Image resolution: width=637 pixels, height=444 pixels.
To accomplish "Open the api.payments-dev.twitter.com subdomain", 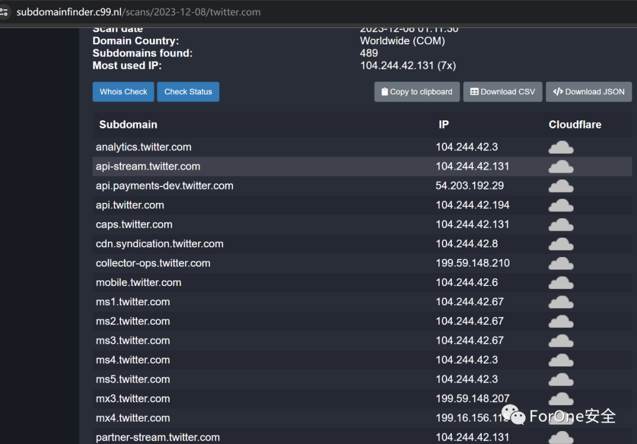I will [165, 186].
